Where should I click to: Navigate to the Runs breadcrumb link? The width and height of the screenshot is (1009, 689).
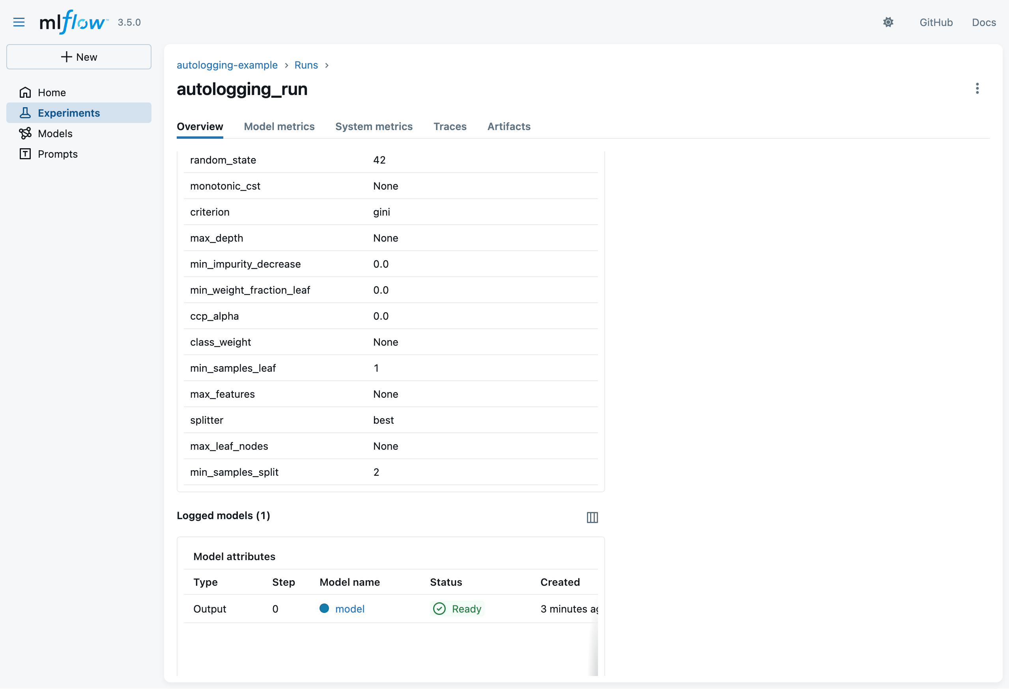click(x=306, y=65)
